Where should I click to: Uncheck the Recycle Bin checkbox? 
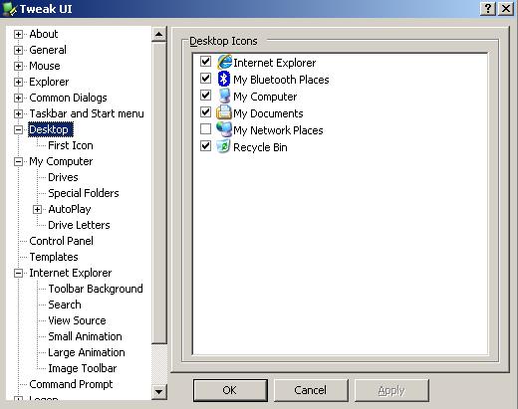coord(205,146)
